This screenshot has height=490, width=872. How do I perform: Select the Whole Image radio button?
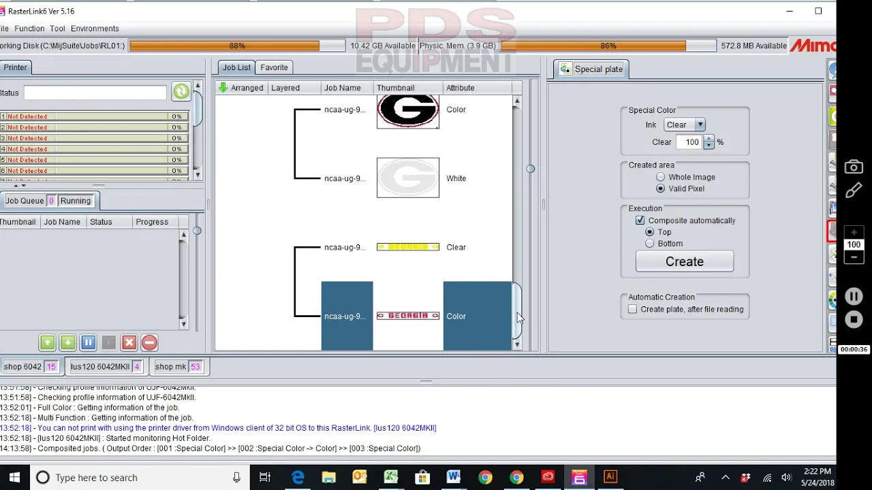660,177
